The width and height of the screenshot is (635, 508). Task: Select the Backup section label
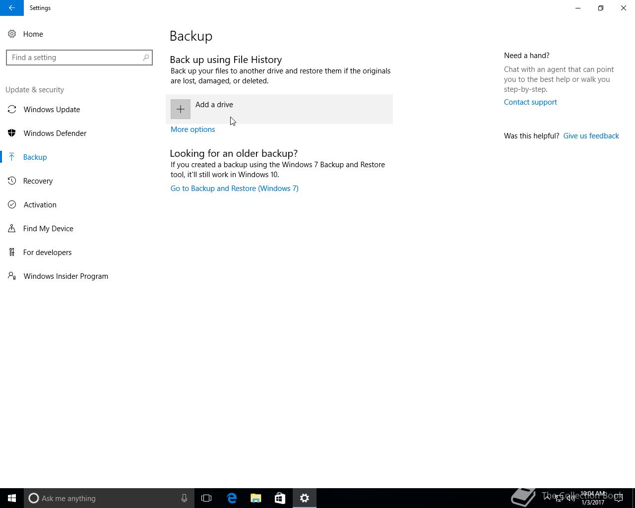pos(35,157)
